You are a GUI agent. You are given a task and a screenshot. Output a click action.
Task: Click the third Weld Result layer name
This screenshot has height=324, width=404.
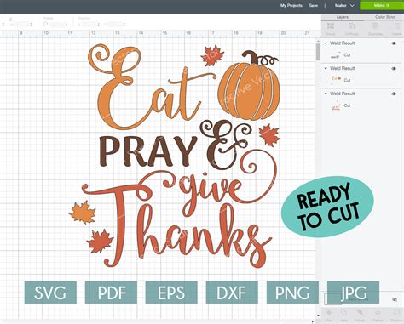[x=342, y=94]
